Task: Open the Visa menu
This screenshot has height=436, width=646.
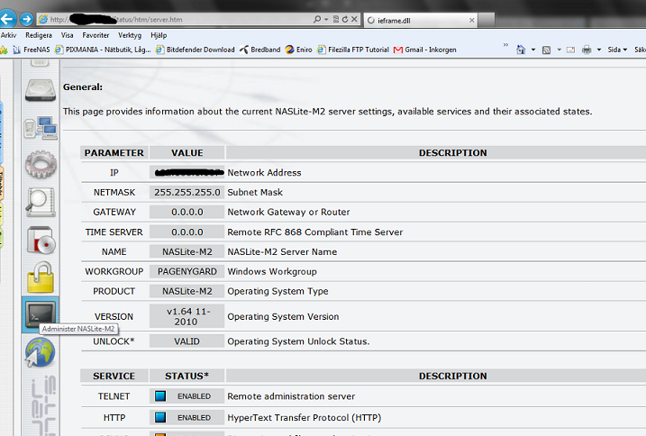Action: point(68,35)
